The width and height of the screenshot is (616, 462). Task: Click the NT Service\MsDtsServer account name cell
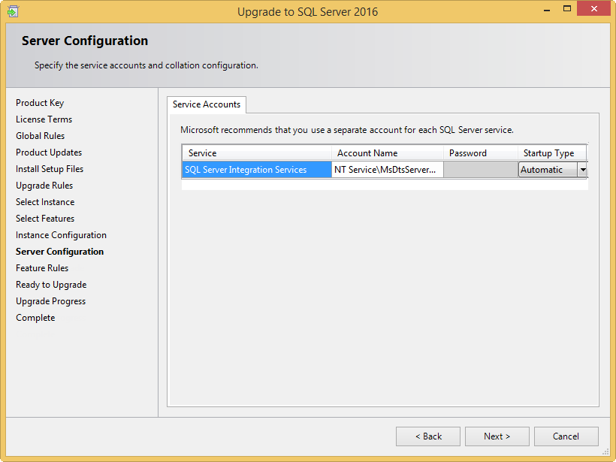click(388, 170)
